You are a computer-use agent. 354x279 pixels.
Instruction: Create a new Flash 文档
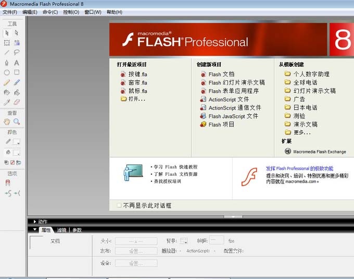218,74
